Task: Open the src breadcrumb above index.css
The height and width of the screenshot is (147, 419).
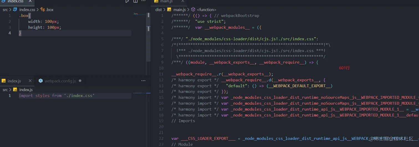Action: 5,9
